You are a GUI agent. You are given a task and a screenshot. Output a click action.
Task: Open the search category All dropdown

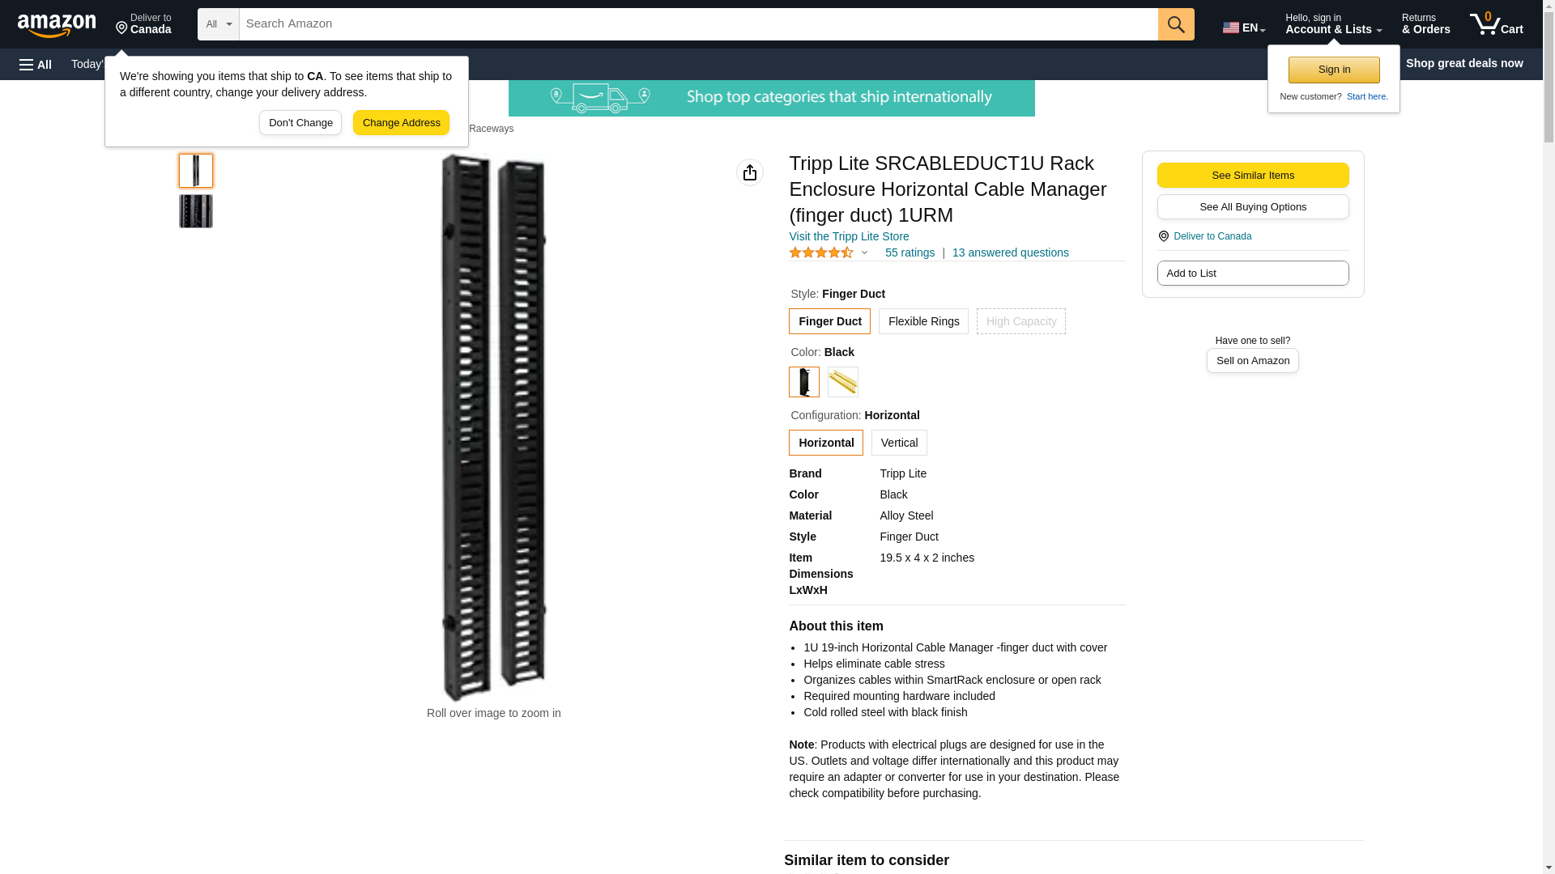(x=219, y=24)
